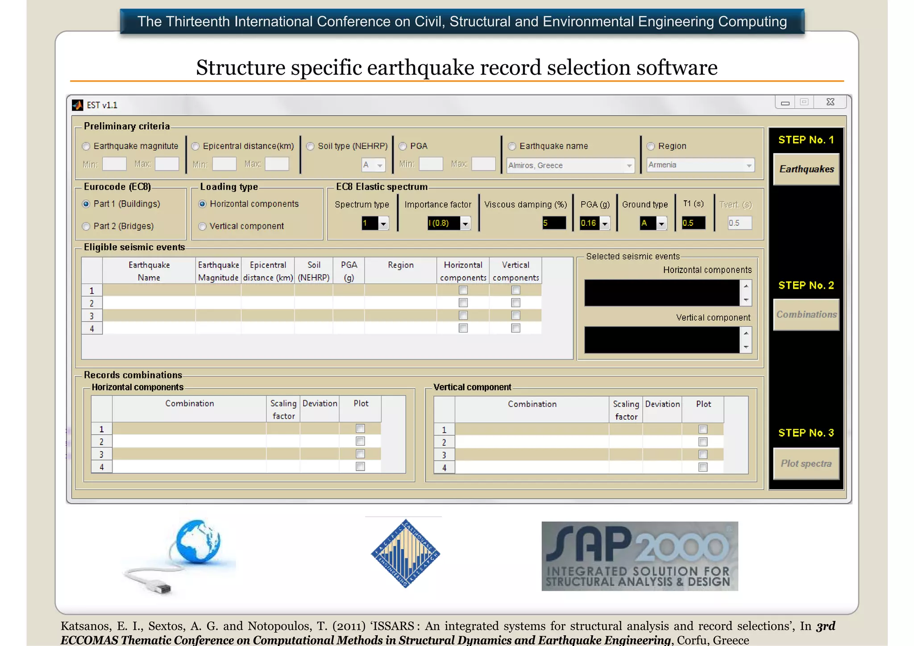Click down arrow of Vertical component list scrollbar

[746, 347]
